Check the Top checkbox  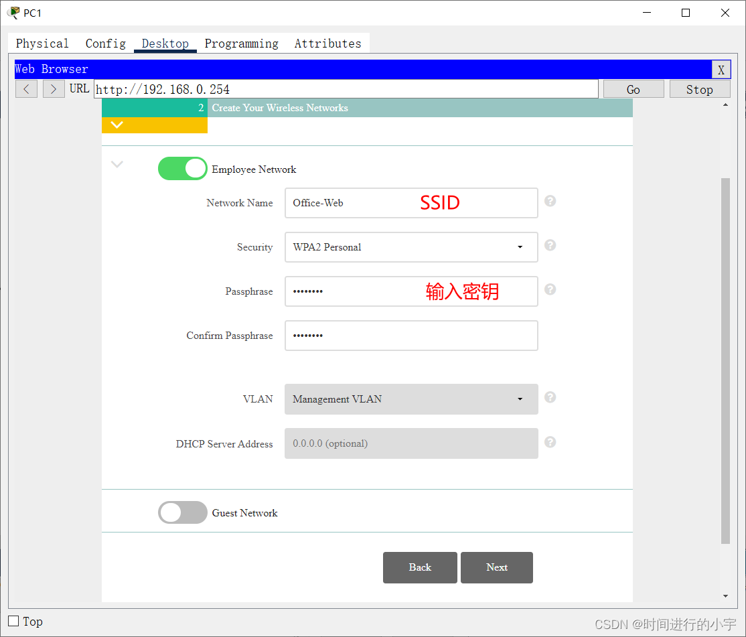(14, 621)
